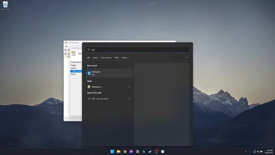Open the Notepad best match result

[109, 73]
